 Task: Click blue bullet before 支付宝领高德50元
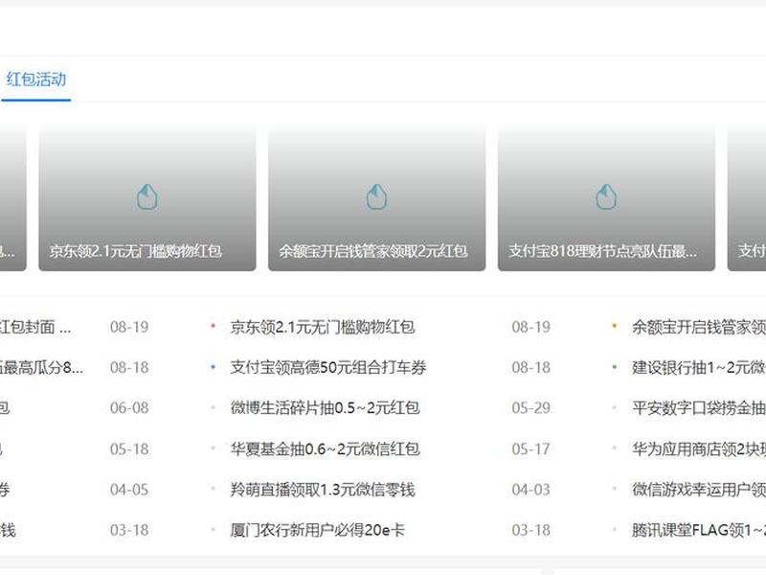(x=213, y=366)
